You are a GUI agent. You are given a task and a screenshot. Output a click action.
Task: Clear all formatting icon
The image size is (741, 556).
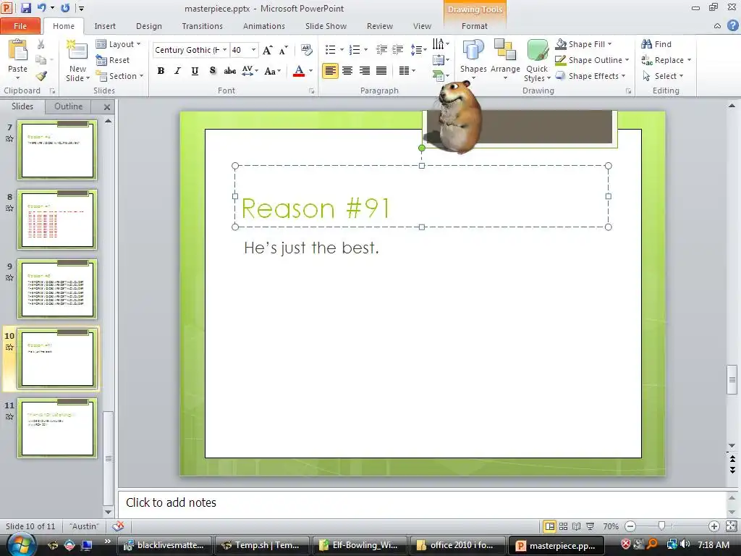click(306, 50)
